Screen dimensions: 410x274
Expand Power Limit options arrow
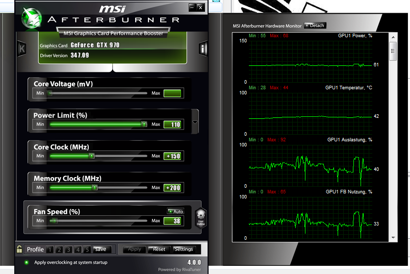click(x=195, y=122)
